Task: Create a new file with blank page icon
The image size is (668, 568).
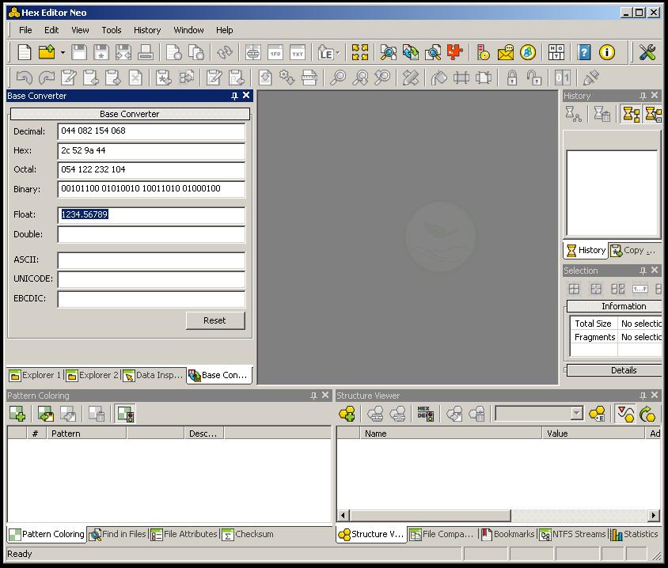Action: (25, 52)
